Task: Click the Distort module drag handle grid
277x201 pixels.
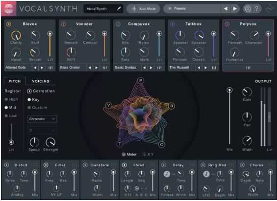Action: (35, 165)
